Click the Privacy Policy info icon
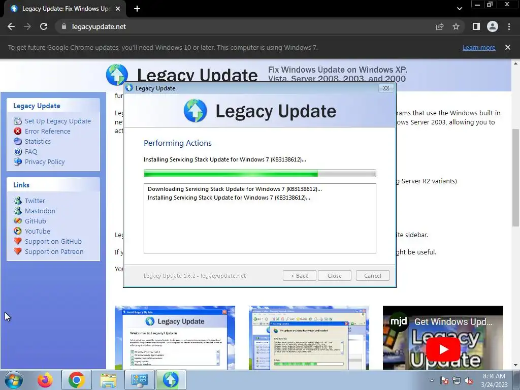The height and width of the screenshot is (390, 520). (18, 161)
